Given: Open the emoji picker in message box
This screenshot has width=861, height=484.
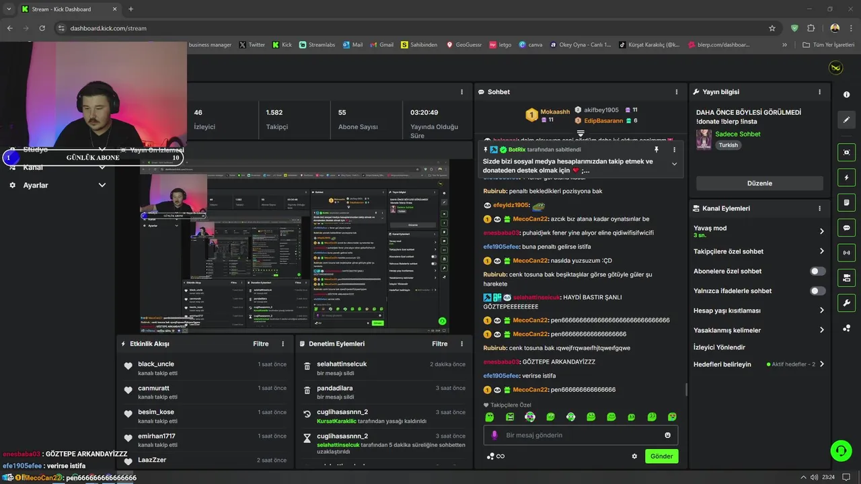Looking at the screenshot, I should 667,435.
